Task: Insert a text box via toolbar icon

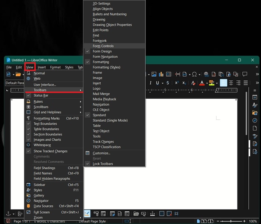Action: 169,74
